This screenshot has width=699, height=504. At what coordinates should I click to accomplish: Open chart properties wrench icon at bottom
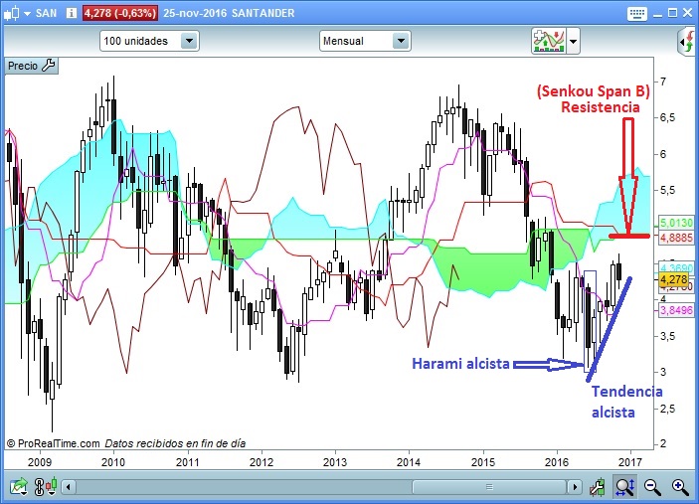(598, 487)
